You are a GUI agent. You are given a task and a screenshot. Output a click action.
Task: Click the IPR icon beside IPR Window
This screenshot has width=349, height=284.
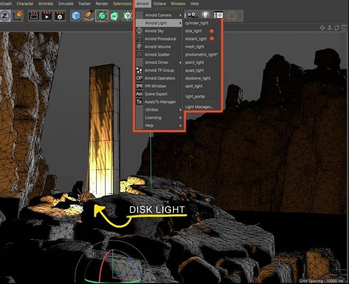(x=139, y=86)
